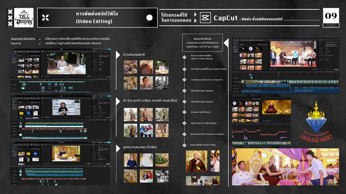Click the CapCut program name text
The image size is (346, 194).
[225, 18]
